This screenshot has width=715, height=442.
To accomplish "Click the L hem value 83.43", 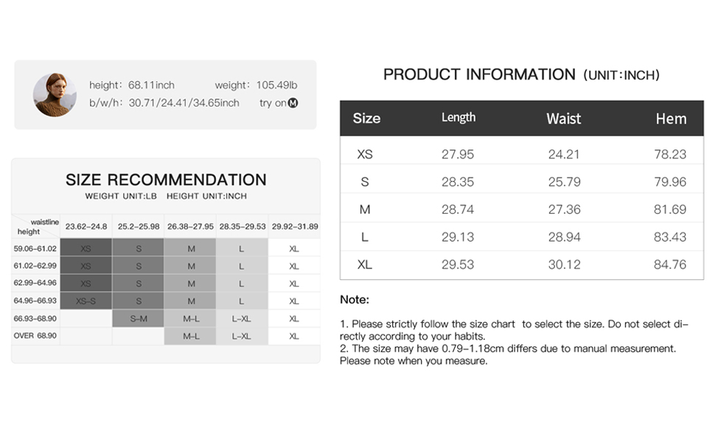I will point(670,237).
